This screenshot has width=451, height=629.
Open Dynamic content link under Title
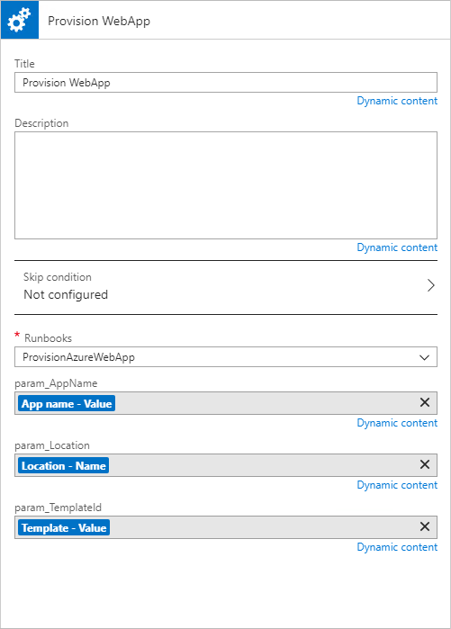pos(397,101)
